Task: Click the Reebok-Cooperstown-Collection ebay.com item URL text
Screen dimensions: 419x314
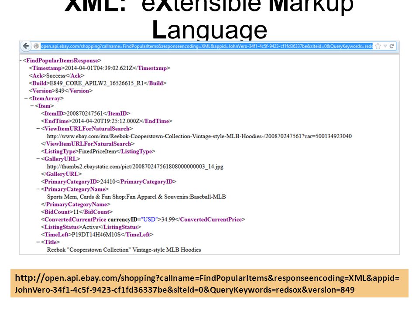Action: pyautogui.click(x=199, y=136)
